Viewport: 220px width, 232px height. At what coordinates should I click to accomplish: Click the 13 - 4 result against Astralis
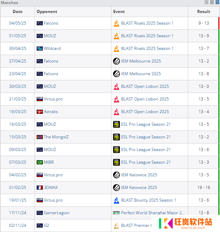pos(204,112)
